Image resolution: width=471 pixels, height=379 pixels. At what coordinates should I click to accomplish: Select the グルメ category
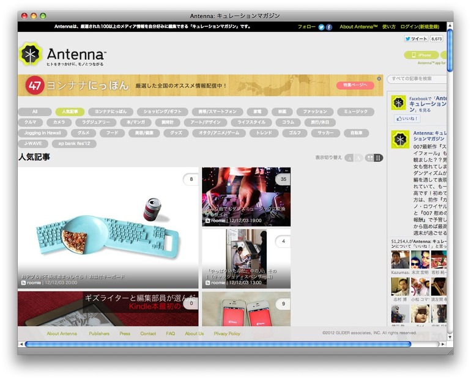(x=84, y=133)
